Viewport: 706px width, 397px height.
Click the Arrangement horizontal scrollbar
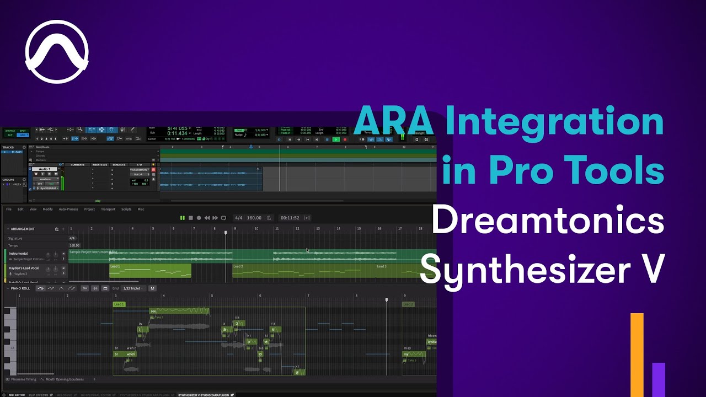click(104, 281)
